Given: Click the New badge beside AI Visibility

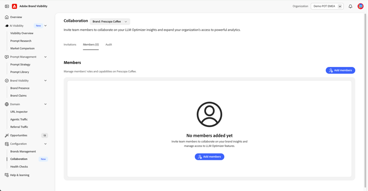Looking at the screenshot, I should click(x=38, y=26).
